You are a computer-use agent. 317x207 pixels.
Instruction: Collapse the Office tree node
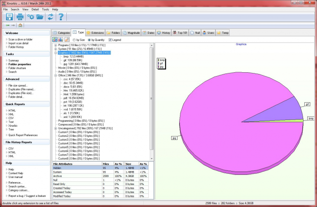55,75
